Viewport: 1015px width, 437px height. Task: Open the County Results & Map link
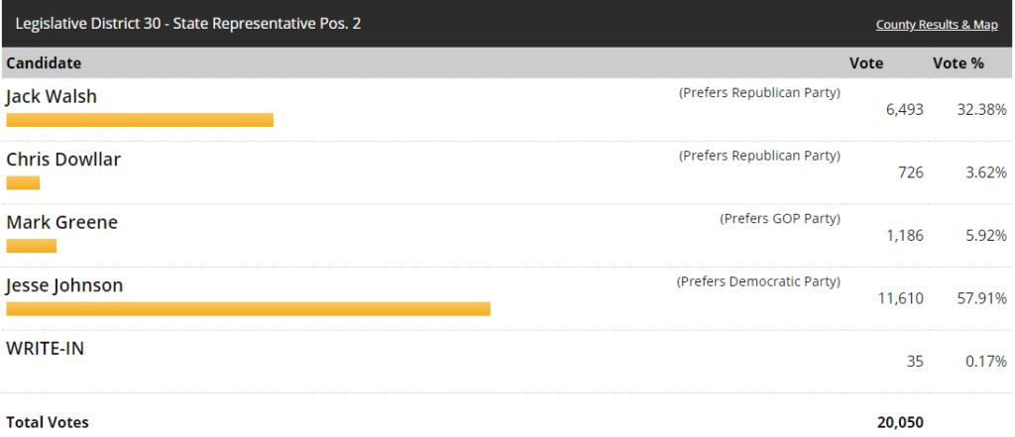[x=936, y=25]
